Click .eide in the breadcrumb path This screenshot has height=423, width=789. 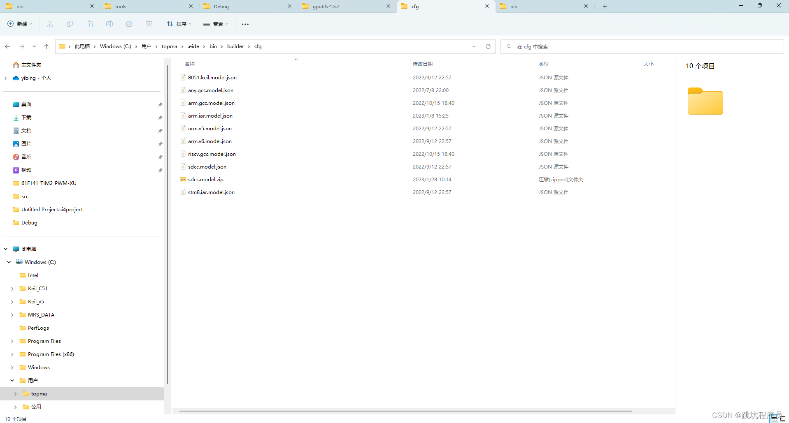pyautogui.click(x=193, y=46)
